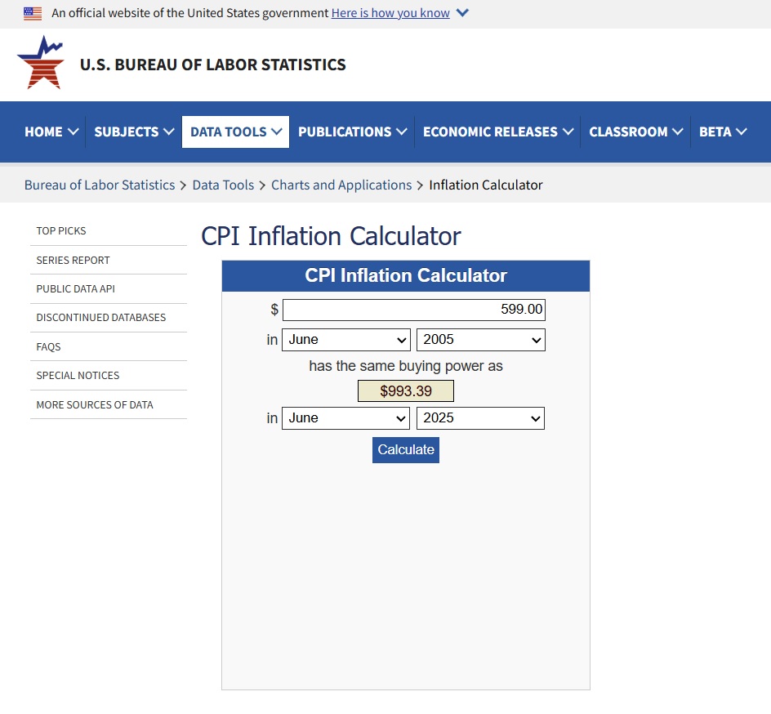Click the 'CPI Inflation Calculator' page heading
The image size is (771, 714).
[331, 236]
